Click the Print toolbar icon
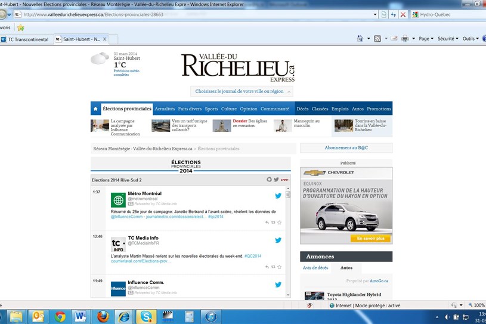Image resolution: width=486 pixels, height=324 pixels. tap(405, 39)
